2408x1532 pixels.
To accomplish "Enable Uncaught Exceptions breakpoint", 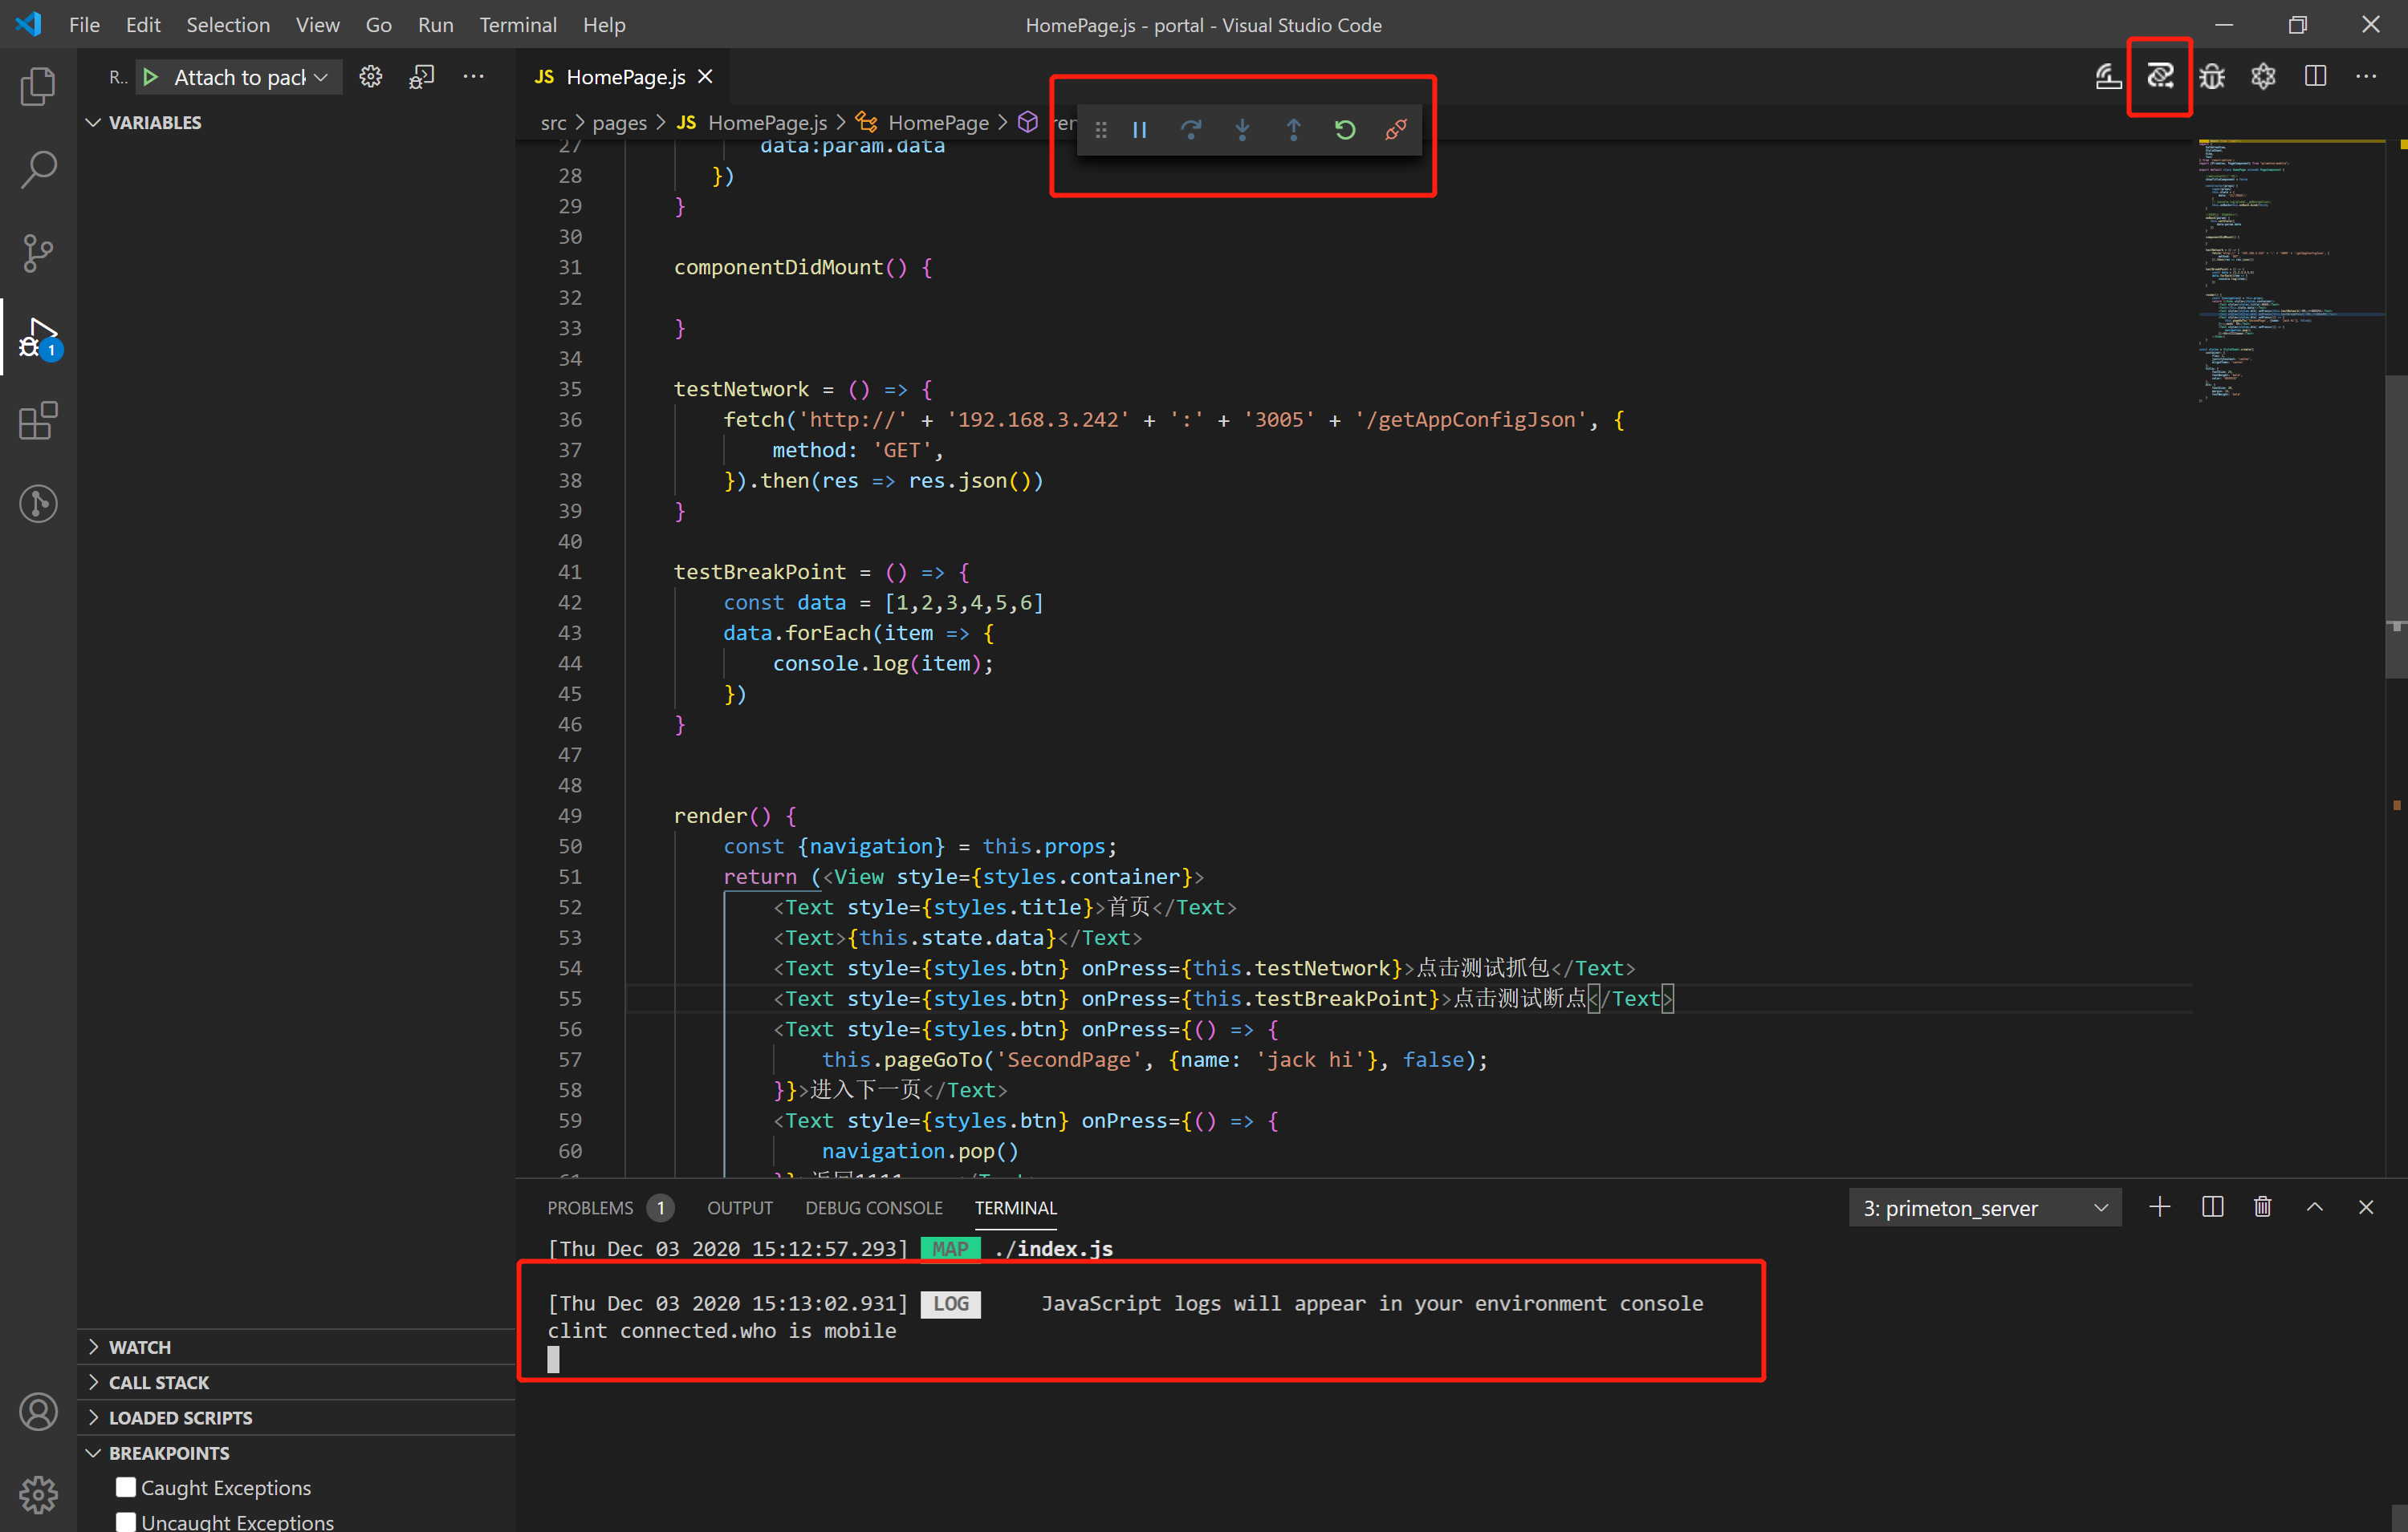I will tap(126, 1521).
